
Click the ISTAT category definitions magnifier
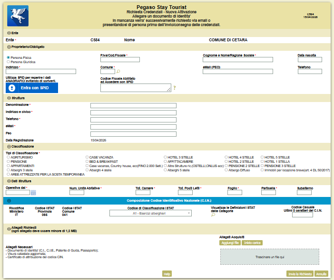(x=213, y=215)
